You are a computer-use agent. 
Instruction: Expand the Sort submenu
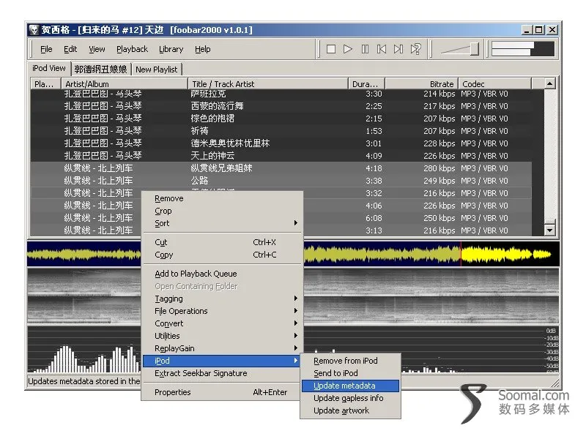tap(222, 223)
